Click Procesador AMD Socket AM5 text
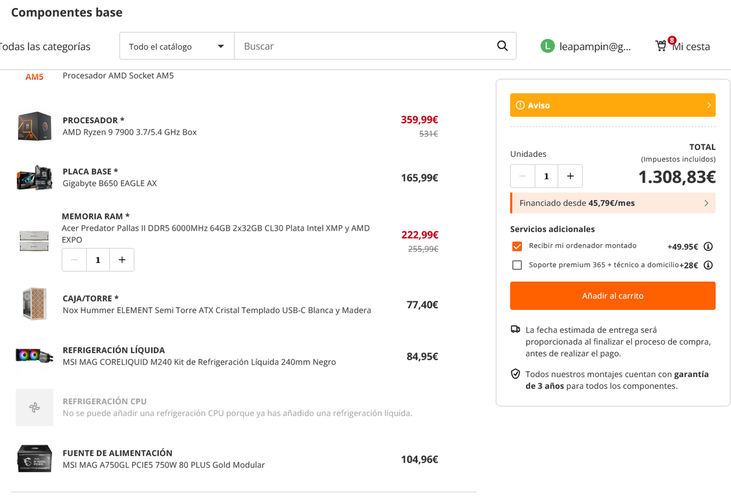Screen dimensions: 731x496 coord(118,76)
